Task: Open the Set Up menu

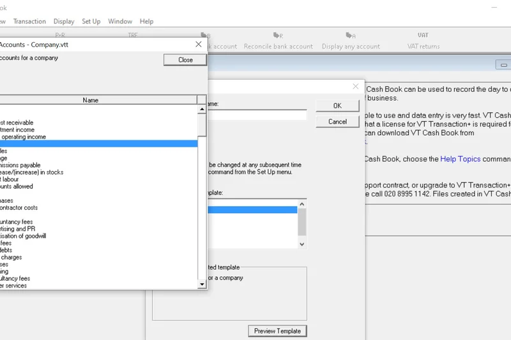Action: [91, 21]
